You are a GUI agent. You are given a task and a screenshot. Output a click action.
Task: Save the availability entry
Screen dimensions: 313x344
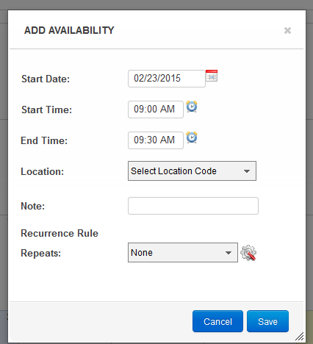[x=267, y=321]
